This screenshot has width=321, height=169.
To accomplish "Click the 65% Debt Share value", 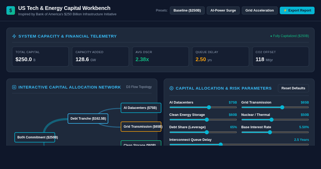I will click(x=234, y=127).
